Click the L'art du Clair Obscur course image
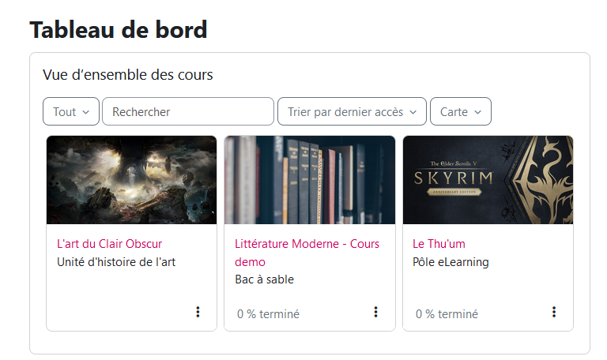The image size is (607, 360). (131, 180)
